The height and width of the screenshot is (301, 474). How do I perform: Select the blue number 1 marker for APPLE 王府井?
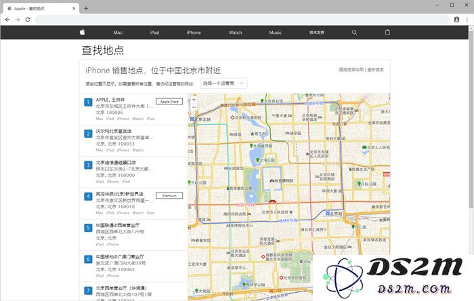tap(88, 102)
